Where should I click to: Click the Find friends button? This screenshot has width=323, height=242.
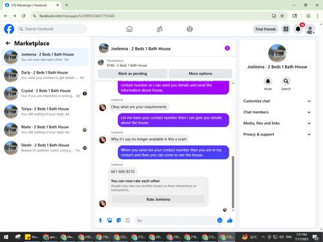coord(266,29)
